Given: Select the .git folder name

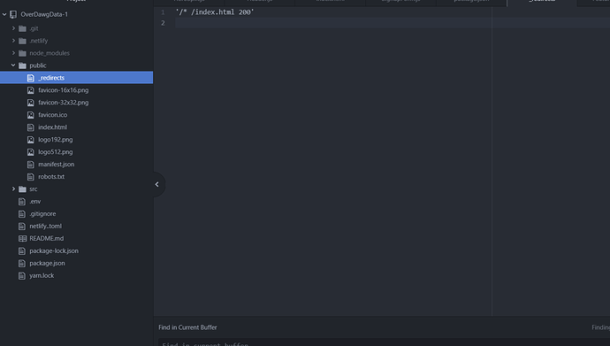Looking at the screenshot, I should 34,28.
